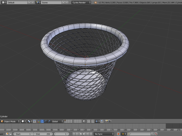Click the Default layout name field
The width and height of the screenshot is (182, 136).
click(17, 2)
